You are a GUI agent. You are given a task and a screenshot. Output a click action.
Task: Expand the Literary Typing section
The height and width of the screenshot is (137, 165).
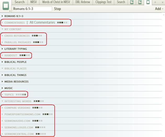[2, 49]
